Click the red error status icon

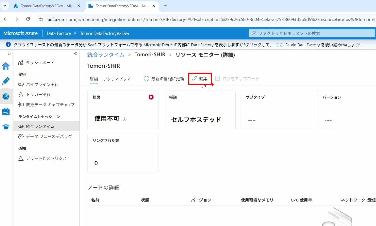coord(151,97)
